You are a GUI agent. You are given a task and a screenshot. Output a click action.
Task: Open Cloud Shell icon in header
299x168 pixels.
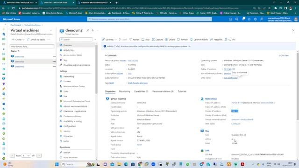(230, 19)
